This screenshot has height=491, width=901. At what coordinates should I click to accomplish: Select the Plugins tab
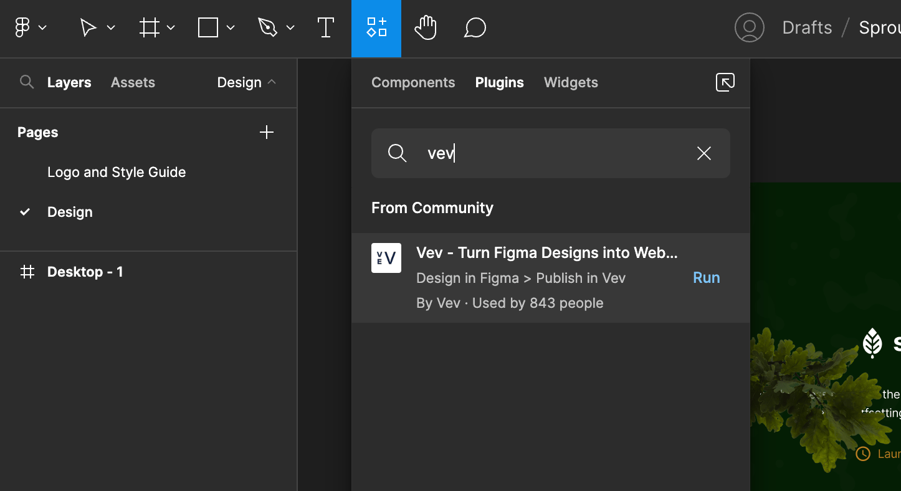click(500, 82)
